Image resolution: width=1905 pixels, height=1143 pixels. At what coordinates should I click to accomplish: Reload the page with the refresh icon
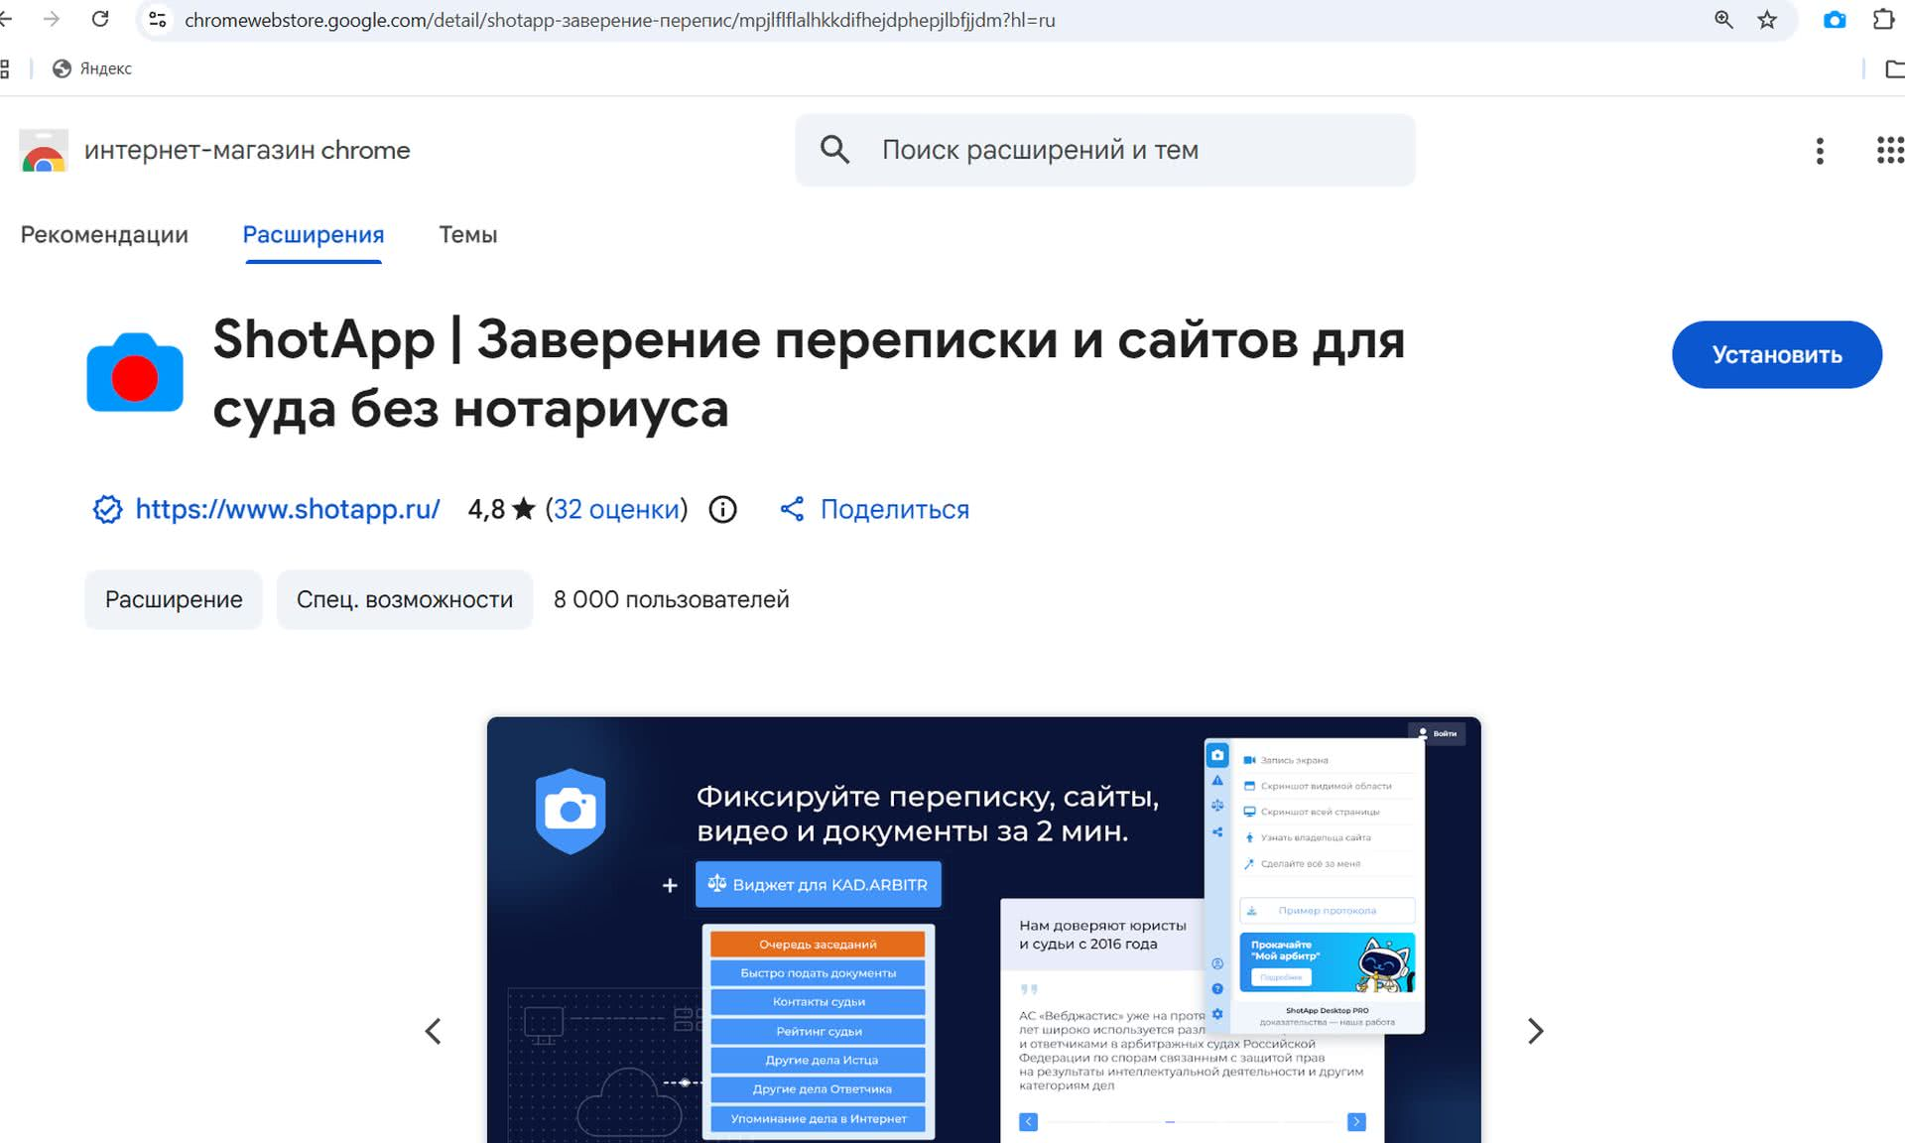click(x=100, y=19)
